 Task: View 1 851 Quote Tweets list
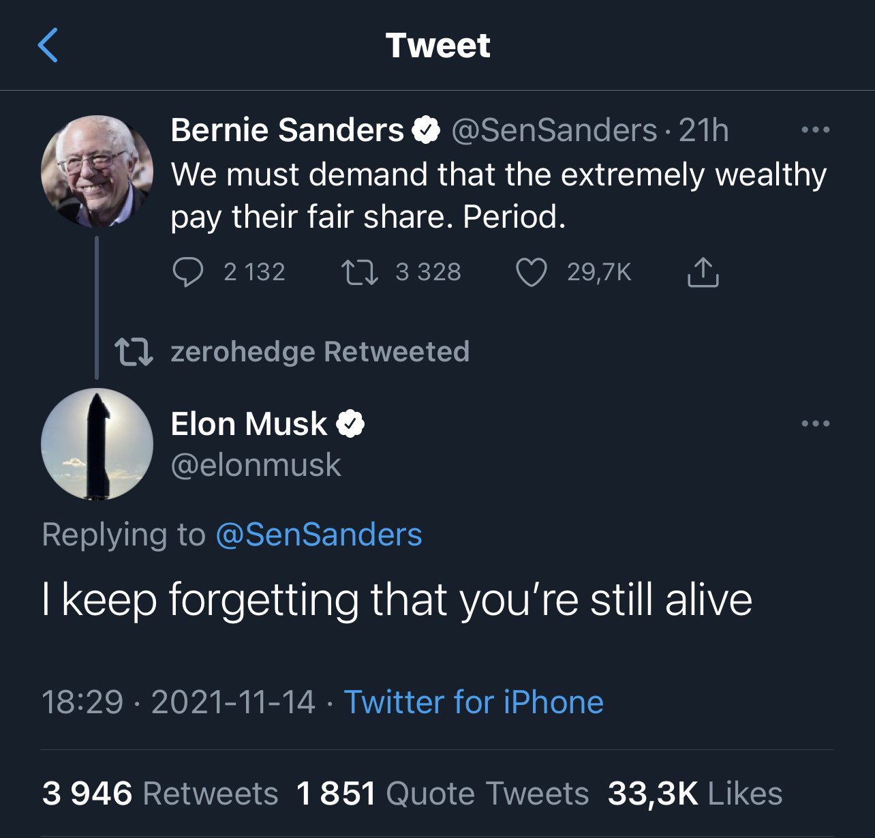point(443,794)
